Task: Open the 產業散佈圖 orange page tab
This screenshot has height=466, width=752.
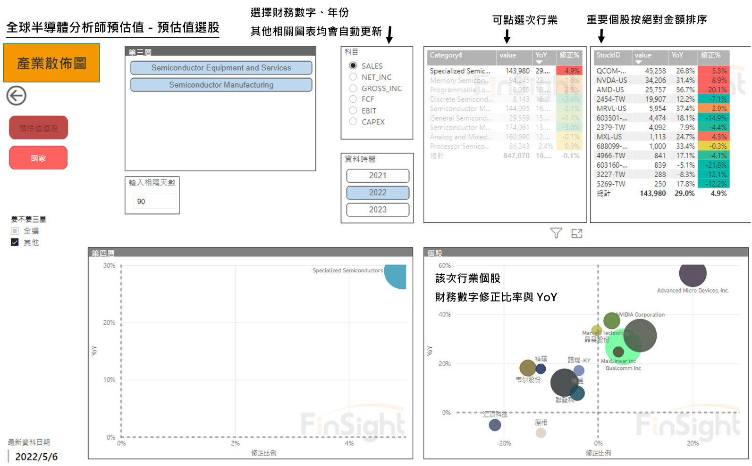Action: [x=51, y=63]
